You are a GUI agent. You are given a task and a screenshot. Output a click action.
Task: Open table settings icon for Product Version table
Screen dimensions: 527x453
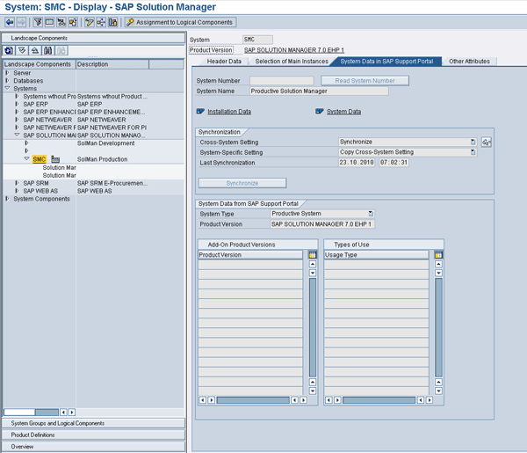click(x=312, y=255)
